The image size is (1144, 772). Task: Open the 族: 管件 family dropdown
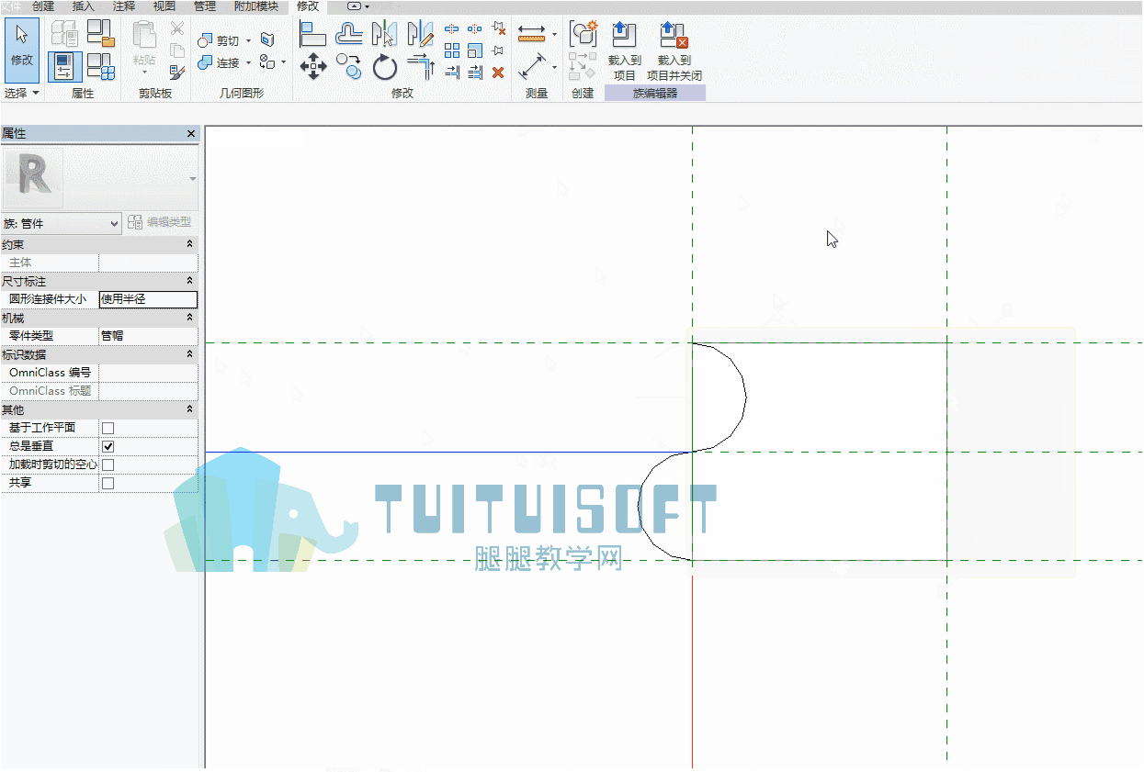(x=61, y=223)
